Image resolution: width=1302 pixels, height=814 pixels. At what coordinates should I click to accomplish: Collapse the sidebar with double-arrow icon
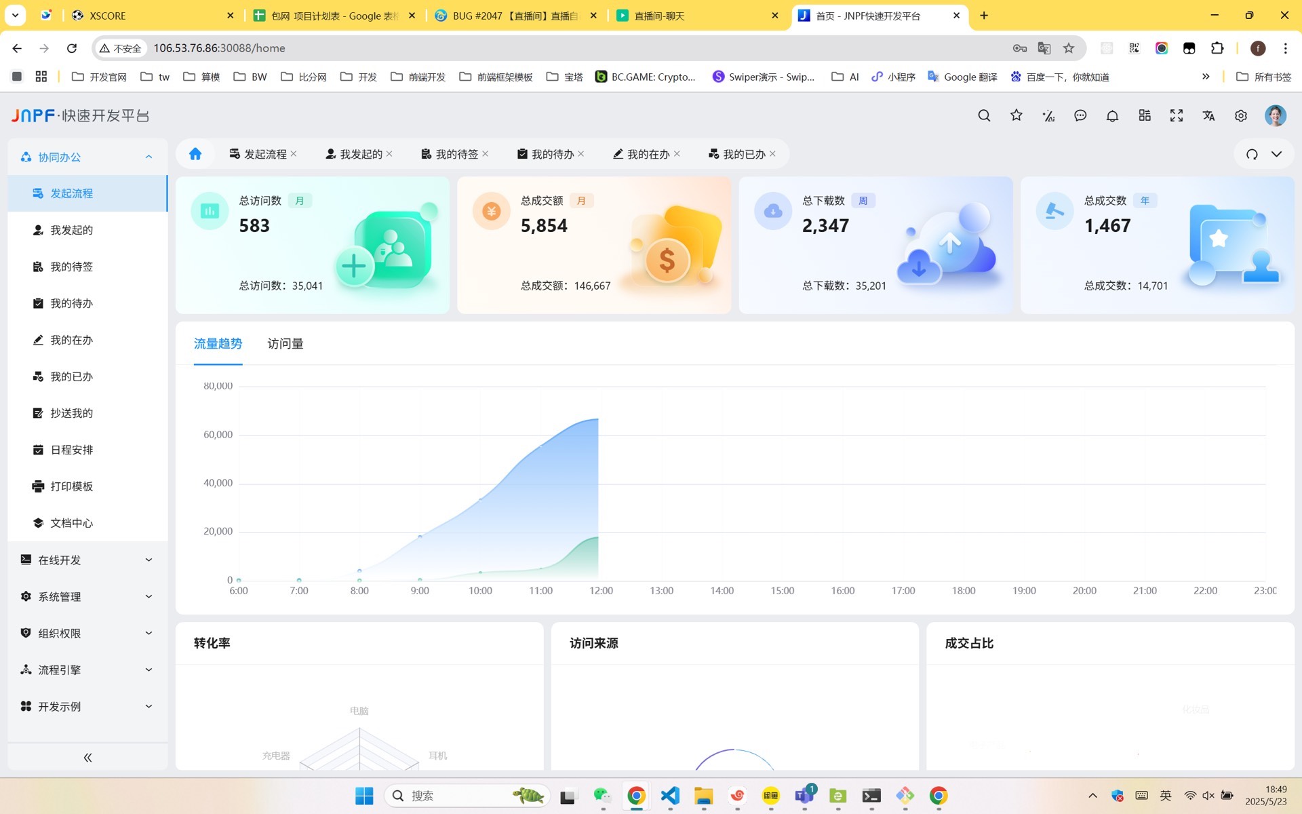[x=87, y=757]
